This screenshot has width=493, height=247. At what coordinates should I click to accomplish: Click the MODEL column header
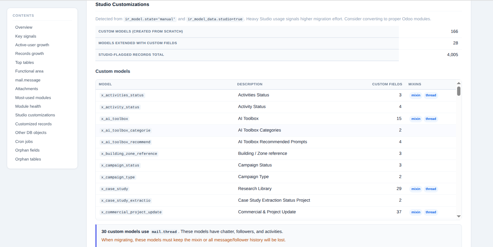point(105,84)
